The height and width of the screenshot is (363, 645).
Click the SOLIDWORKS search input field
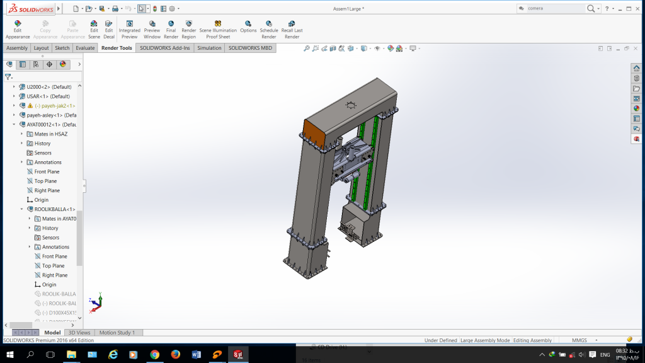pos(553,9)
